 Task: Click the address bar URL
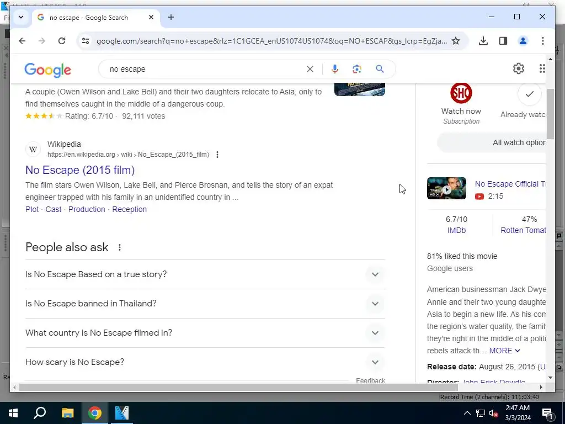[271, 41]
